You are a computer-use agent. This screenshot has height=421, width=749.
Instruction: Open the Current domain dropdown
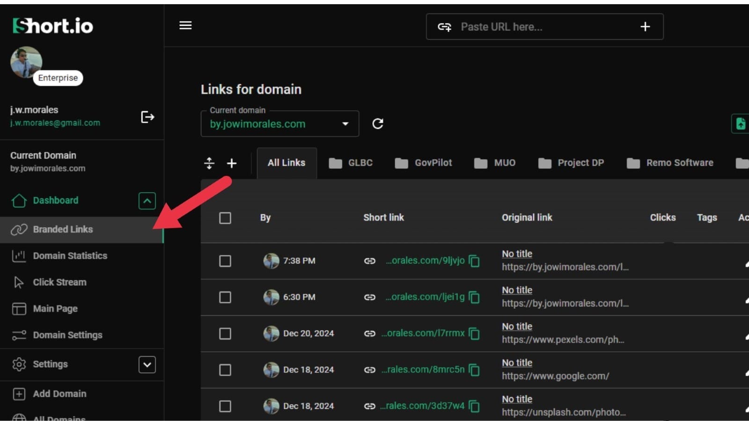(x=280, y=123)
